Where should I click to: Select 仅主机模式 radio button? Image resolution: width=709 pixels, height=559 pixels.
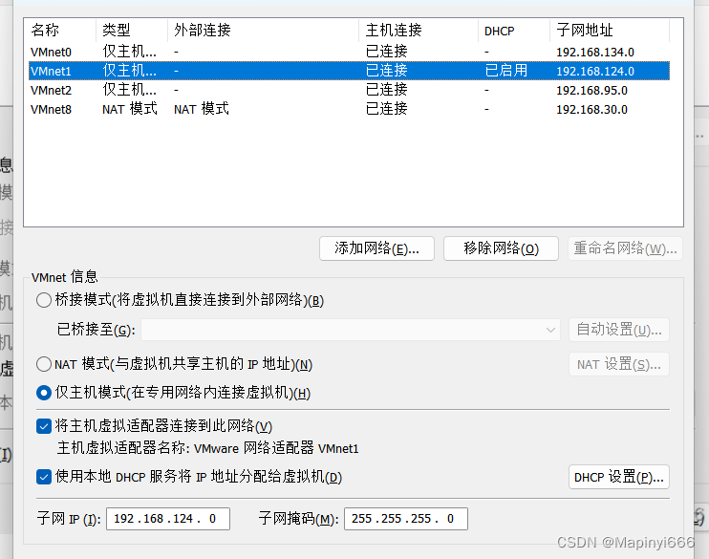tap(44, 393)
